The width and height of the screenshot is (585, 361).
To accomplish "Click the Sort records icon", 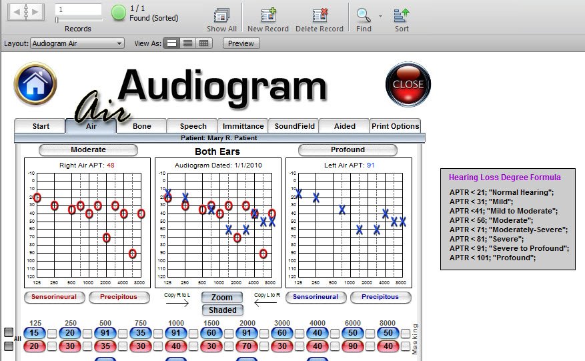I will pos(402,15).
